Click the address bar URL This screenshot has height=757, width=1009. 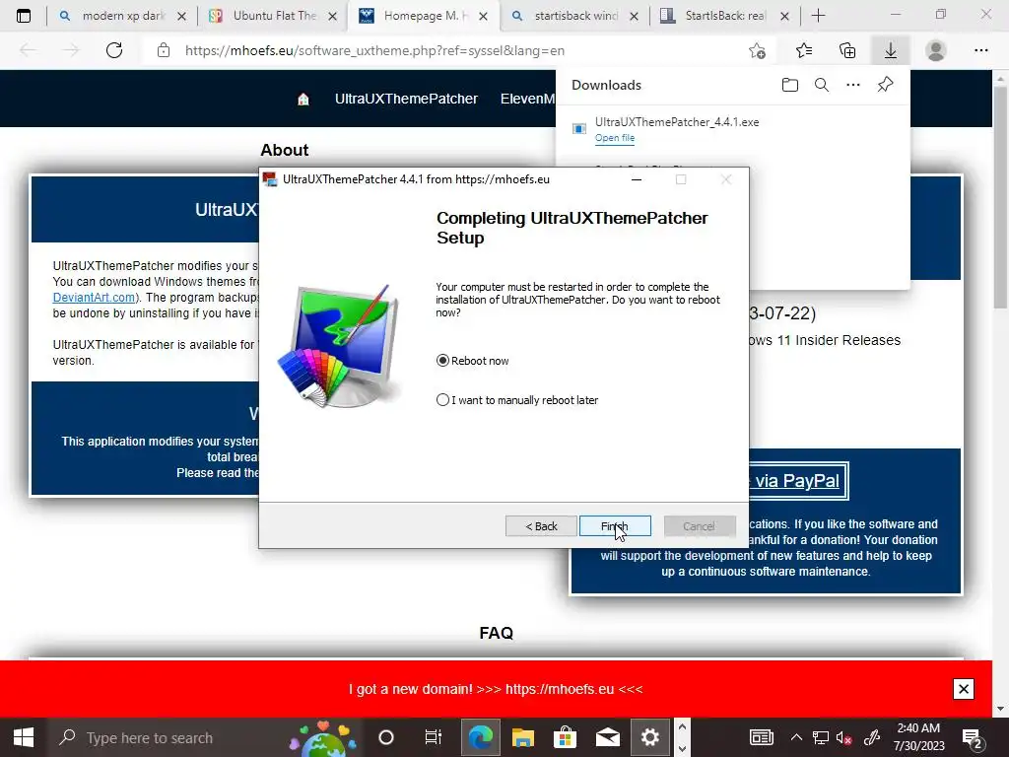374,50
